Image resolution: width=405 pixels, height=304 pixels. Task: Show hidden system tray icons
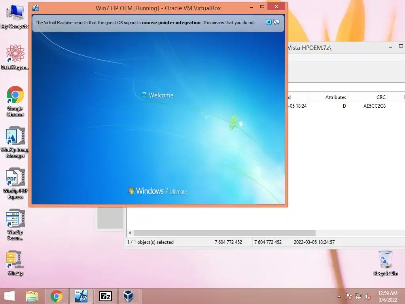(339, 296)
